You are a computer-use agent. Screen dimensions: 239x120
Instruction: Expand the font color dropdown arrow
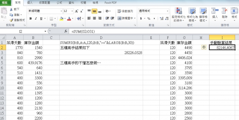[73, 18]
